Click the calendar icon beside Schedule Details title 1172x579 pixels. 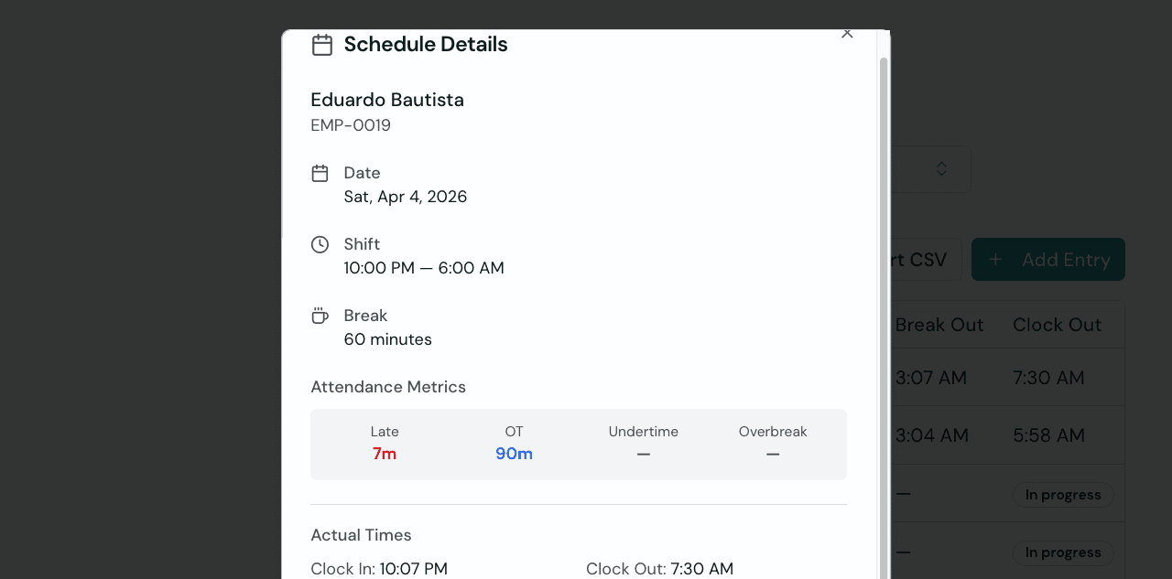click(321, 44)
